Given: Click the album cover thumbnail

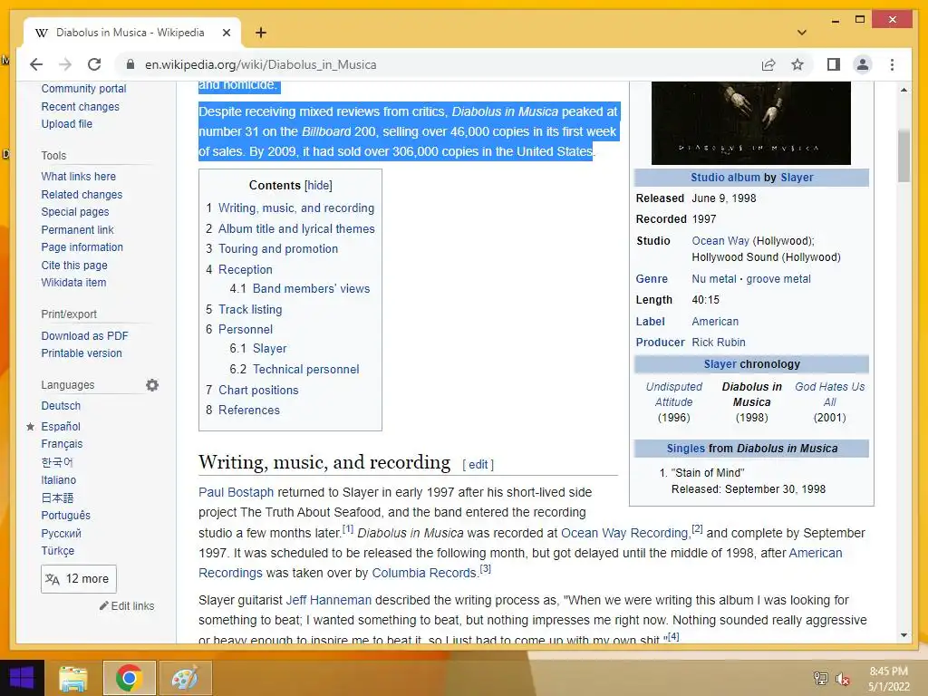Looking at the screenshot, I should pos(751,123).
